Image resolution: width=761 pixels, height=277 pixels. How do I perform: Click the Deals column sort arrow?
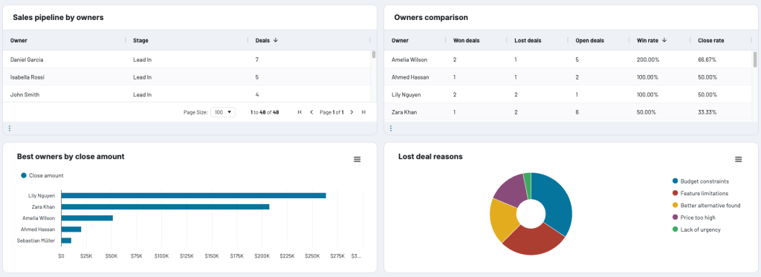tap(276, 40)
